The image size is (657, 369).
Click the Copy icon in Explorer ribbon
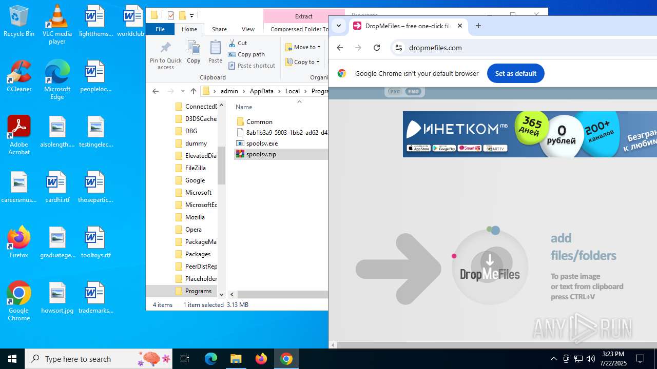click(194, 52)
